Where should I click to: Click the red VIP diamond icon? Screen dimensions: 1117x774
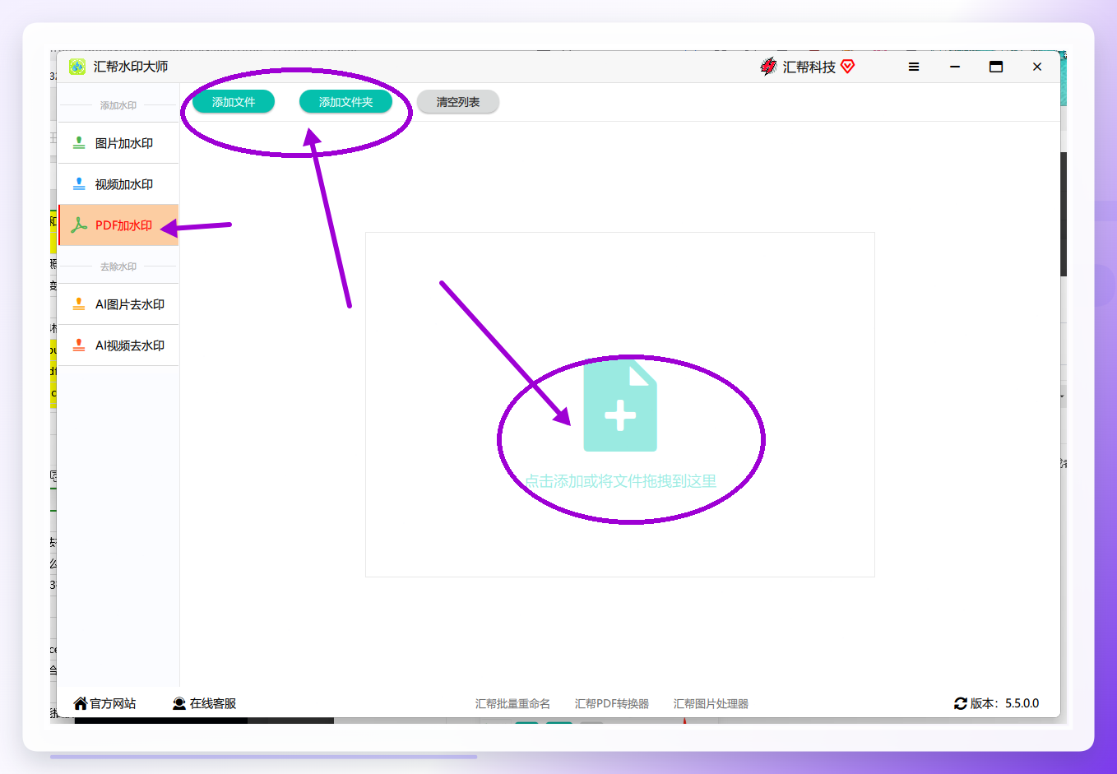coord(848,67)
